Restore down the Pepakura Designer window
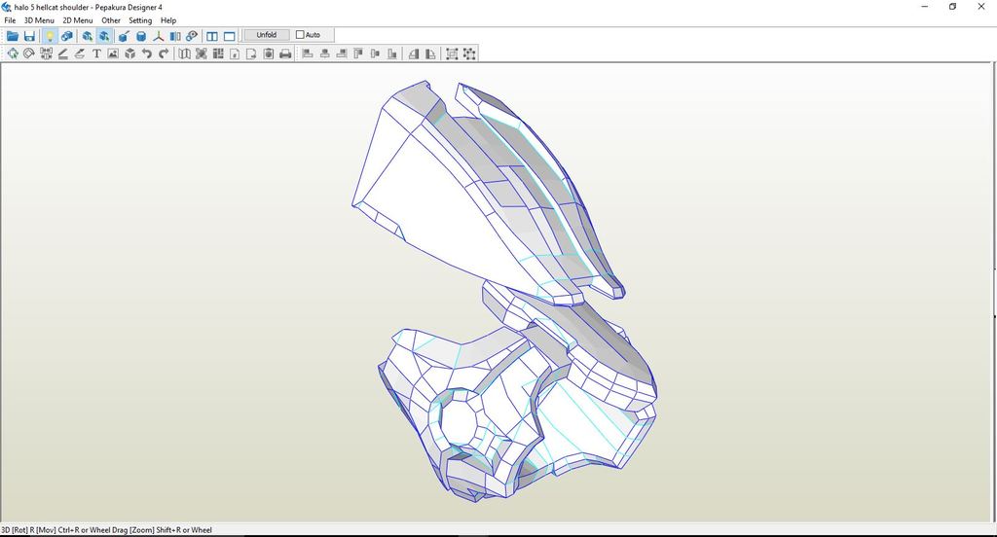997x537 pixels. 952,7
